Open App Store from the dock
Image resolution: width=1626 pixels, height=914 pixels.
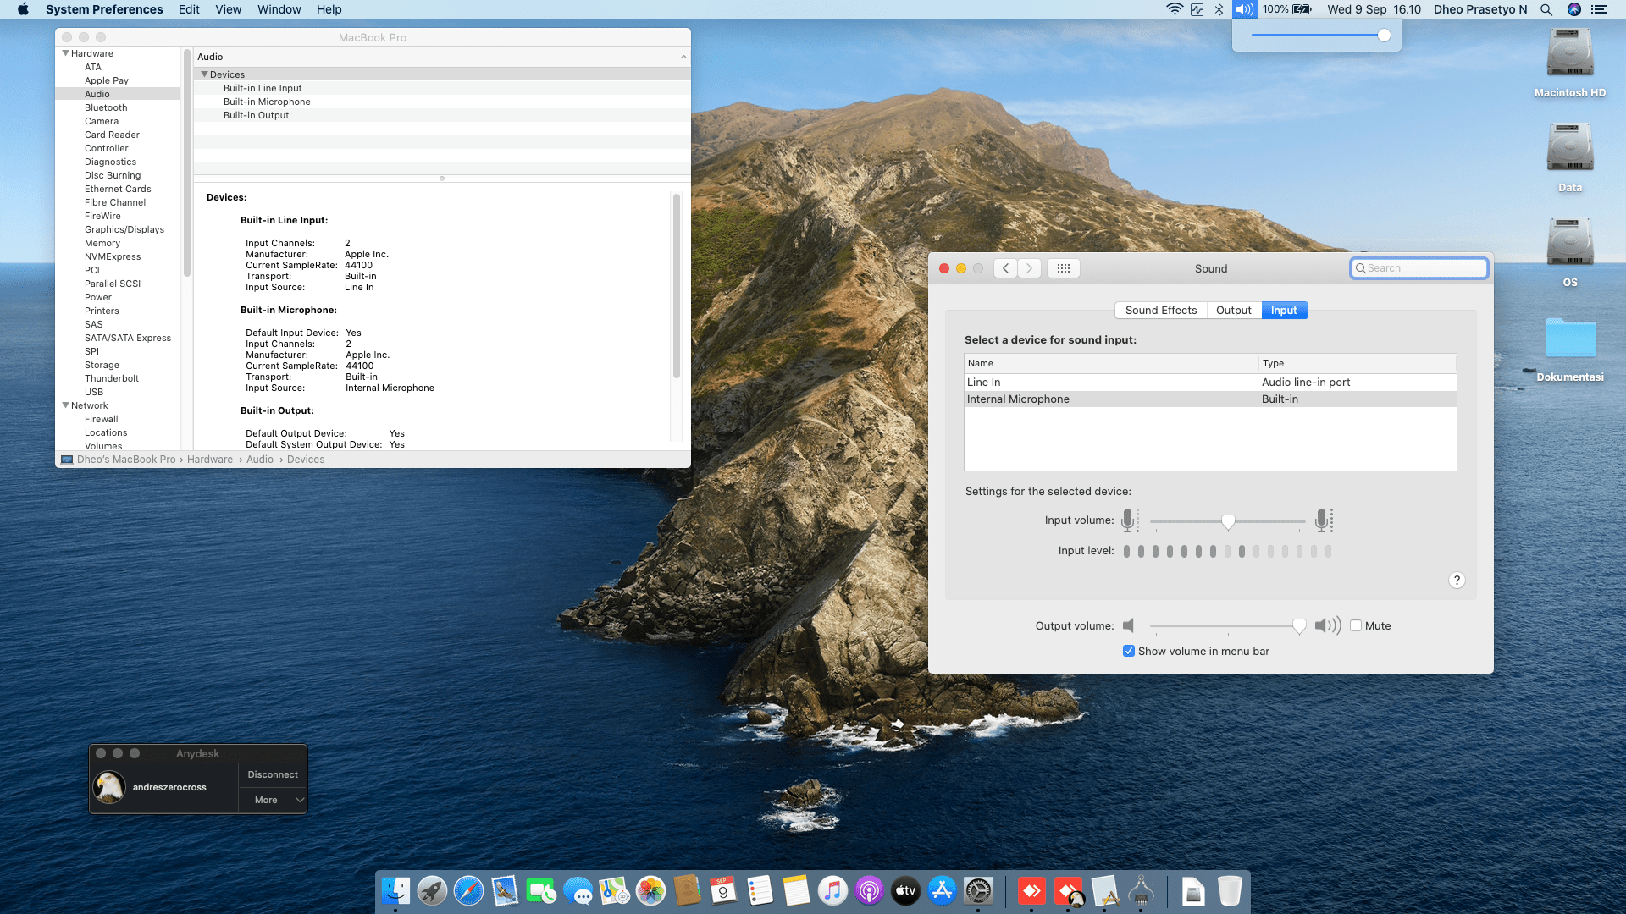(942, 890)
